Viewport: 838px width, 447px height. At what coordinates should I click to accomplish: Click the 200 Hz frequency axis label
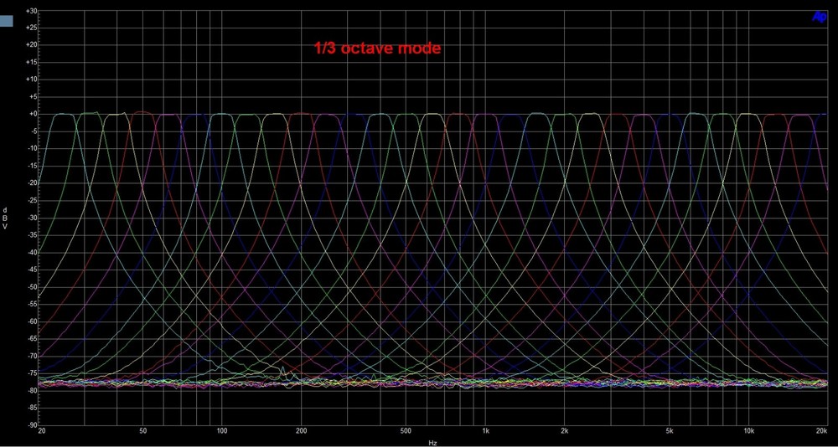point(301,431)
